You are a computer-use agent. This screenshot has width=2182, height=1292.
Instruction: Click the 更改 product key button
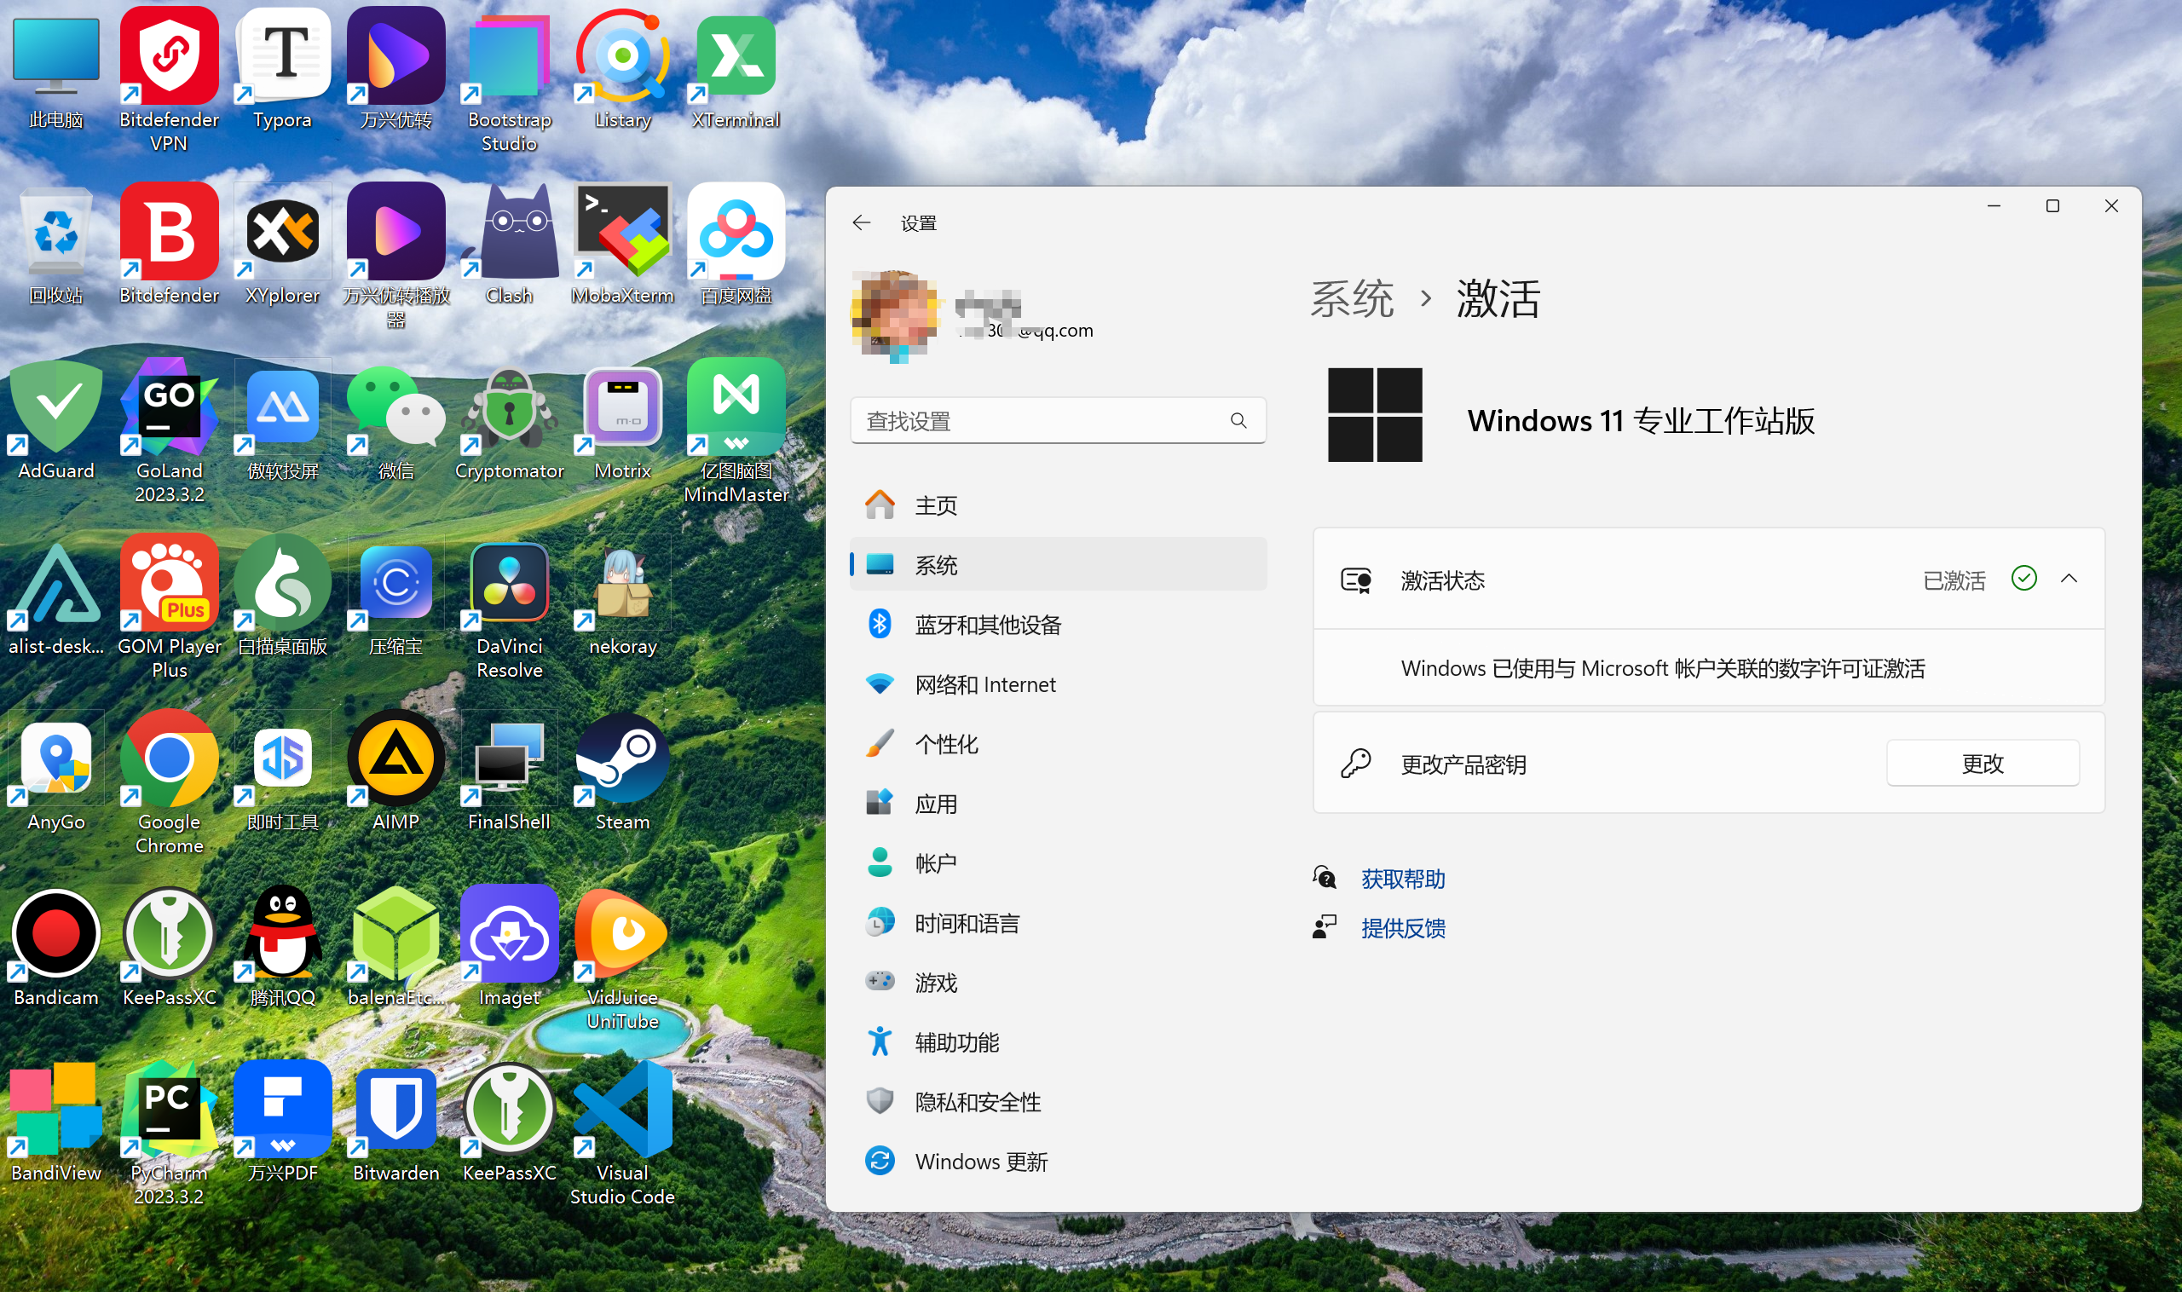(x=1982, y=764)
